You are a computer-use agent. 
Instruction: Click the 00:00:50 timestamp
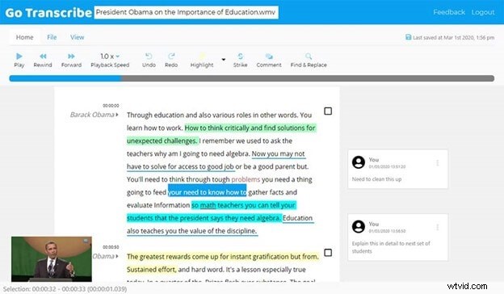point(111,247)
